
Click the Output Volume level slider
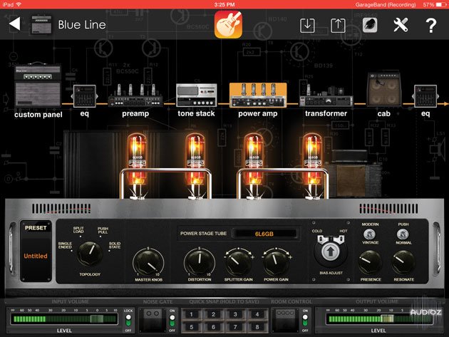(x=379, y=318)
